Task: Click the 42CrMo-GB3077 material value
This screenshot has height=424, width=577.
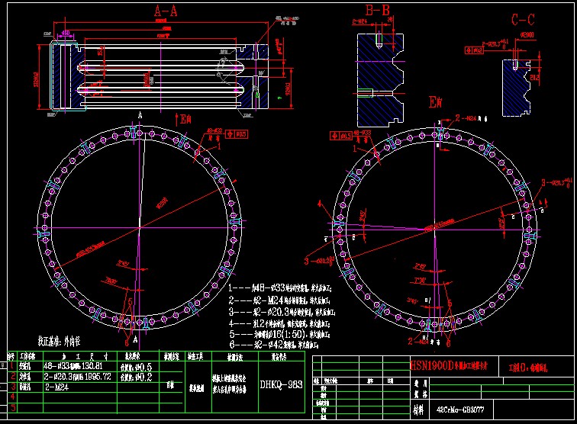Action: pos(460,410)
